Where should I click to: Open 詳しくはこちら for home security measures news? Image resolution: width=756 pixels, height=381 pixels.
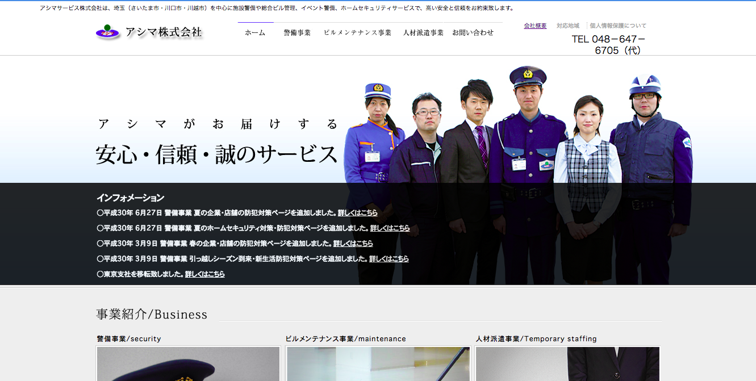click(x=391, y=228)
